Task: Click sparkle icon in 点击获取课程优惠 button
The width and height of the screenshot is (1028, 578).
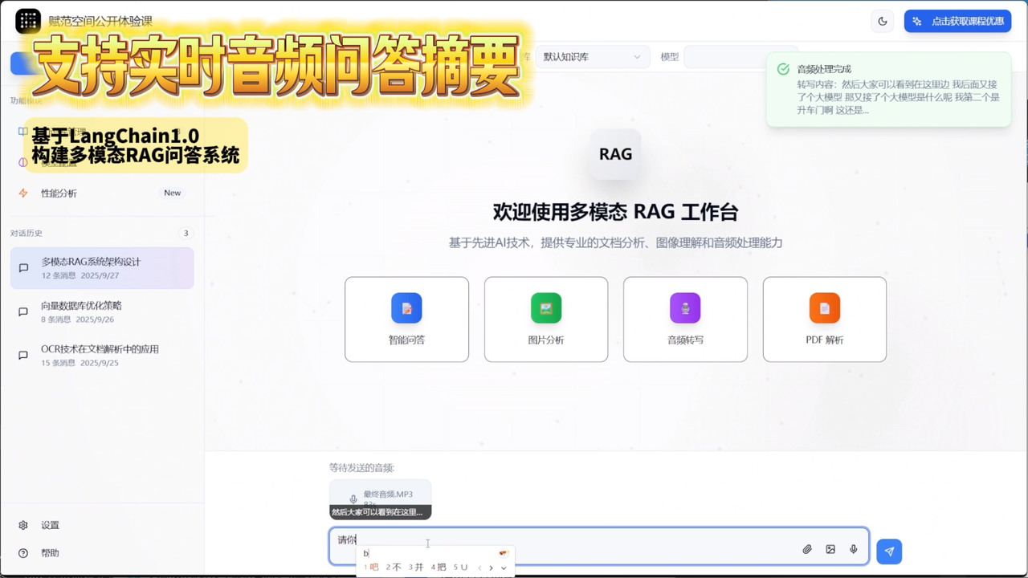Action: click(x=917, y=22)
